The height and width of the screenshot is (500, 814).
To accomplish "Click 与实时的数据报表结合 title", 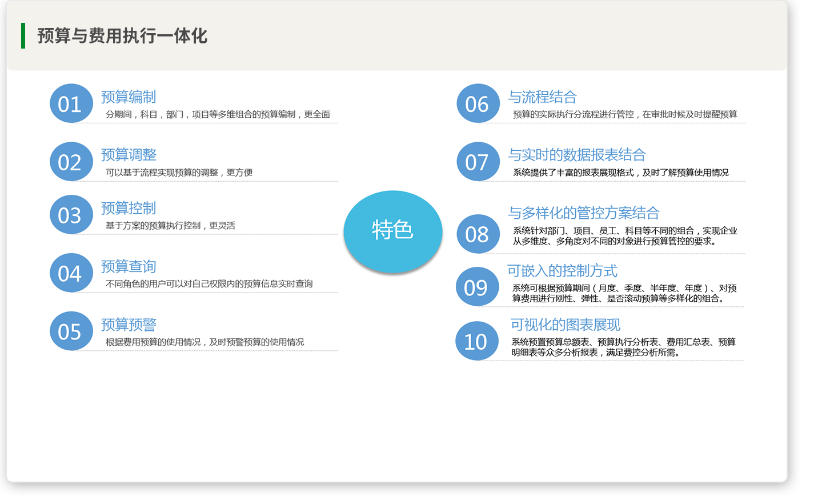I will click(x=576, y=155).
